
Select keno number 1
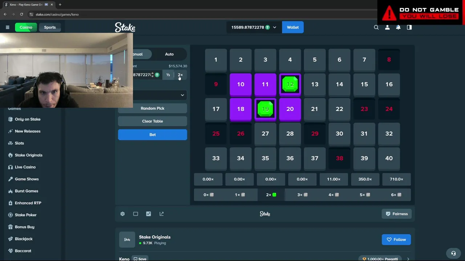pyautogui.click(x=216, y=59)
